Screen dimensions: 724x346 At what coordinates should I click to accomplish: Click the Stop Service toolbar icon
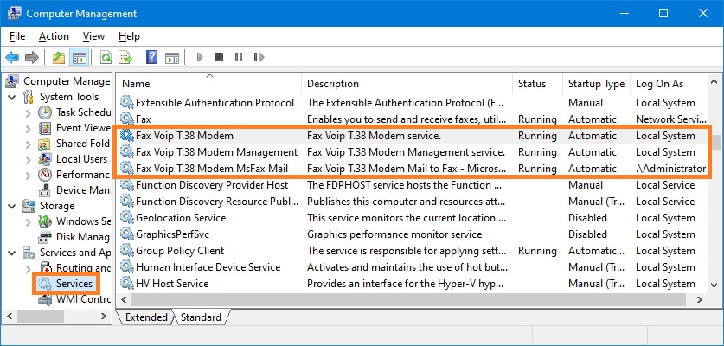pyautogui.click(x=219, y=57)
